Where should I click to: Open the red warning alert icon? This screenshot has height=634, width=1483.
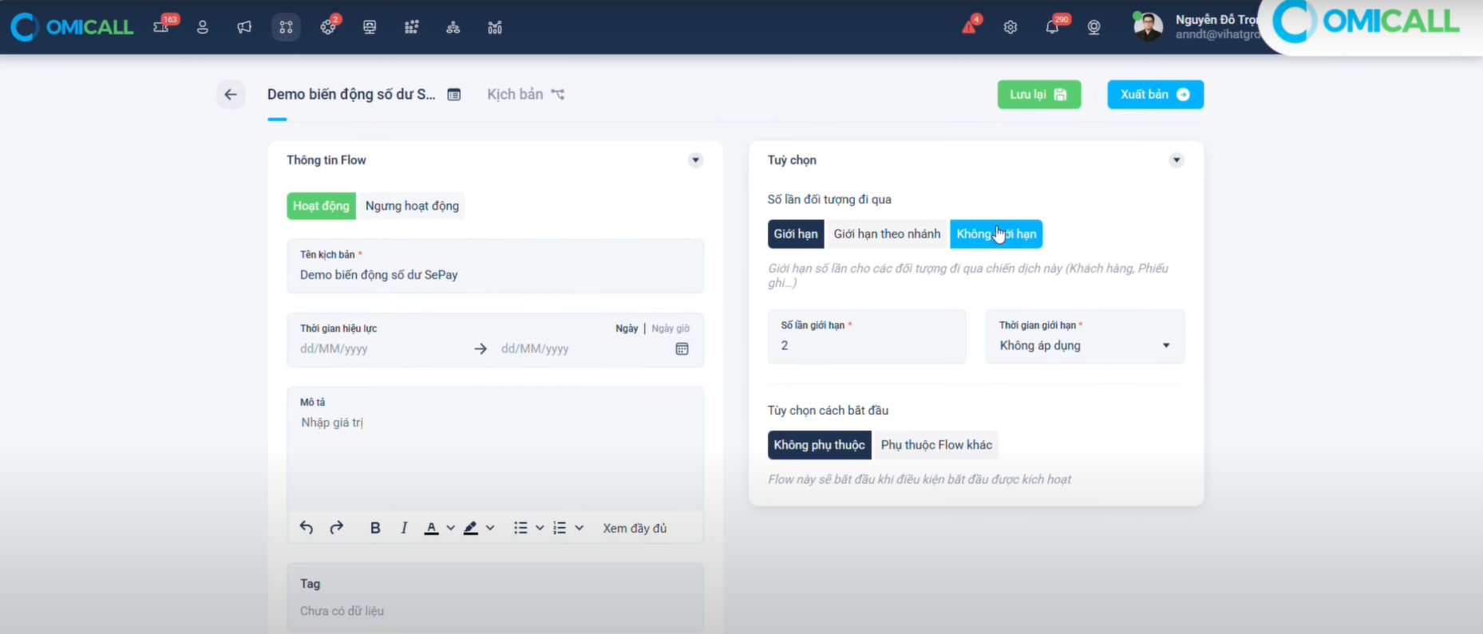pyautogui.click(x=969, y=27)
